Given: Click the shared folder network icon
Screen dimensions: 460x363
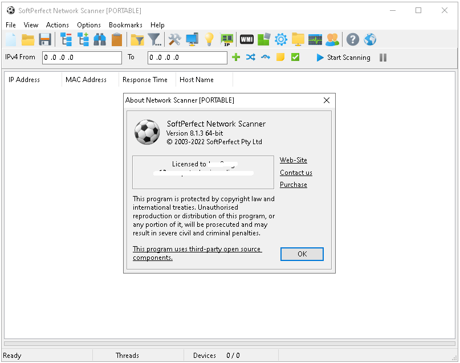Looking at the screenshot, I should (x=298, y=39).
